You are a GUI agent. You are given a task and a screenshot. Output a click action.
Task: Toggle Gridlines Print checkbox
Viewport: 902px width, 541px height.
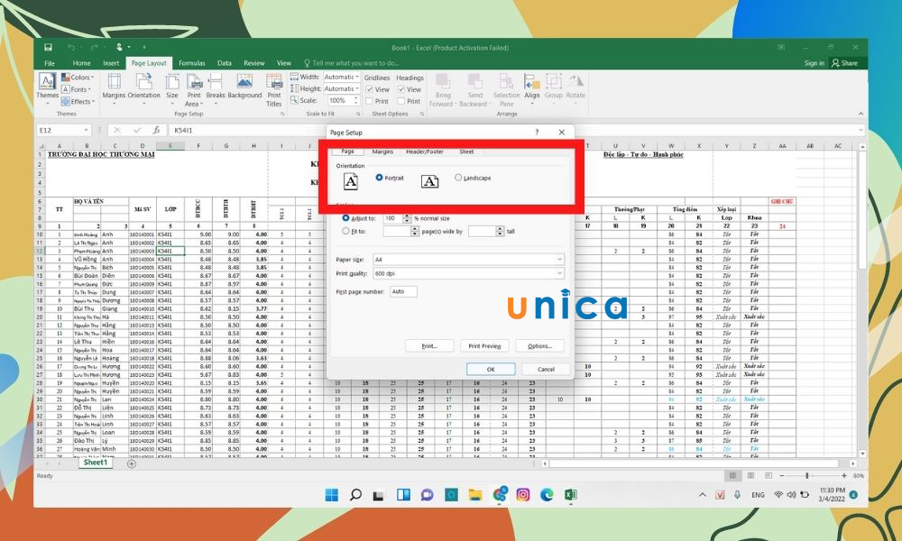369,101
